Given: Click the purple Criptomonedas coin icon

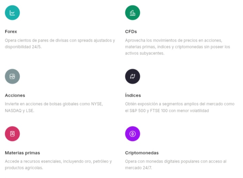Looking at the screenshot, I should [x=132, y=134].
